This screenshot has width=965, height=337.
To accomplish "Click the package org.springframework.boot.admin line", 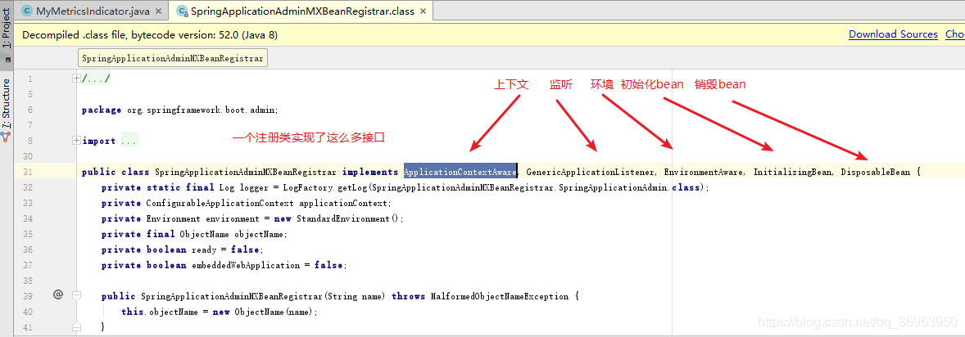I will point(180,110).
